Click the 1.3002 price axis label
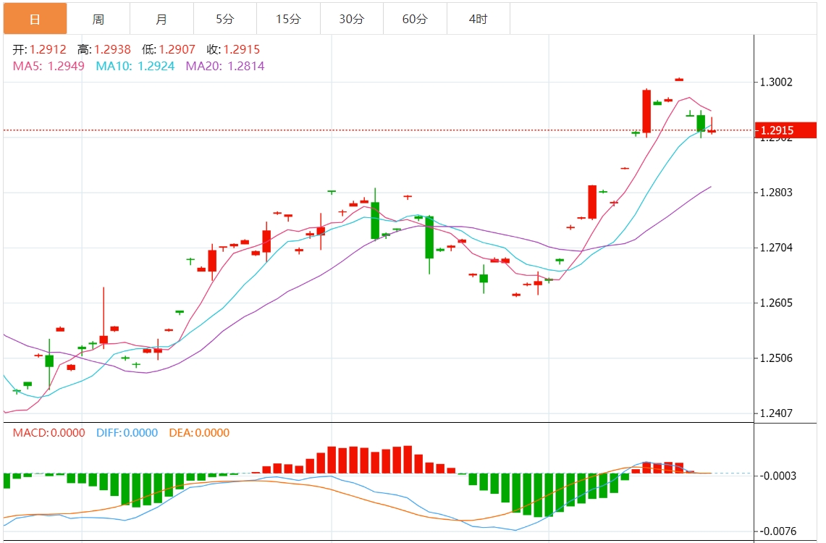Screen dimensions: 826x543 point(776,82)
